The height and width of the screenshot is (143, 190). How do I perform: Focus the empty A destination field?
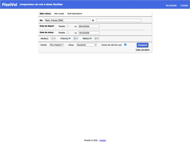tap(119, 20)
